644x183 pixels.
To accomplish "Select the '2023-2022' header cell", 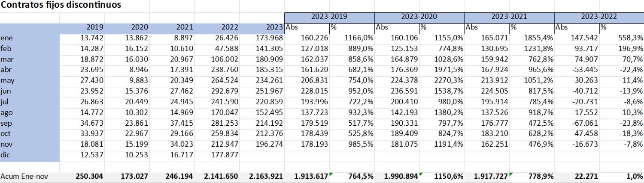I will coord(598,17).
